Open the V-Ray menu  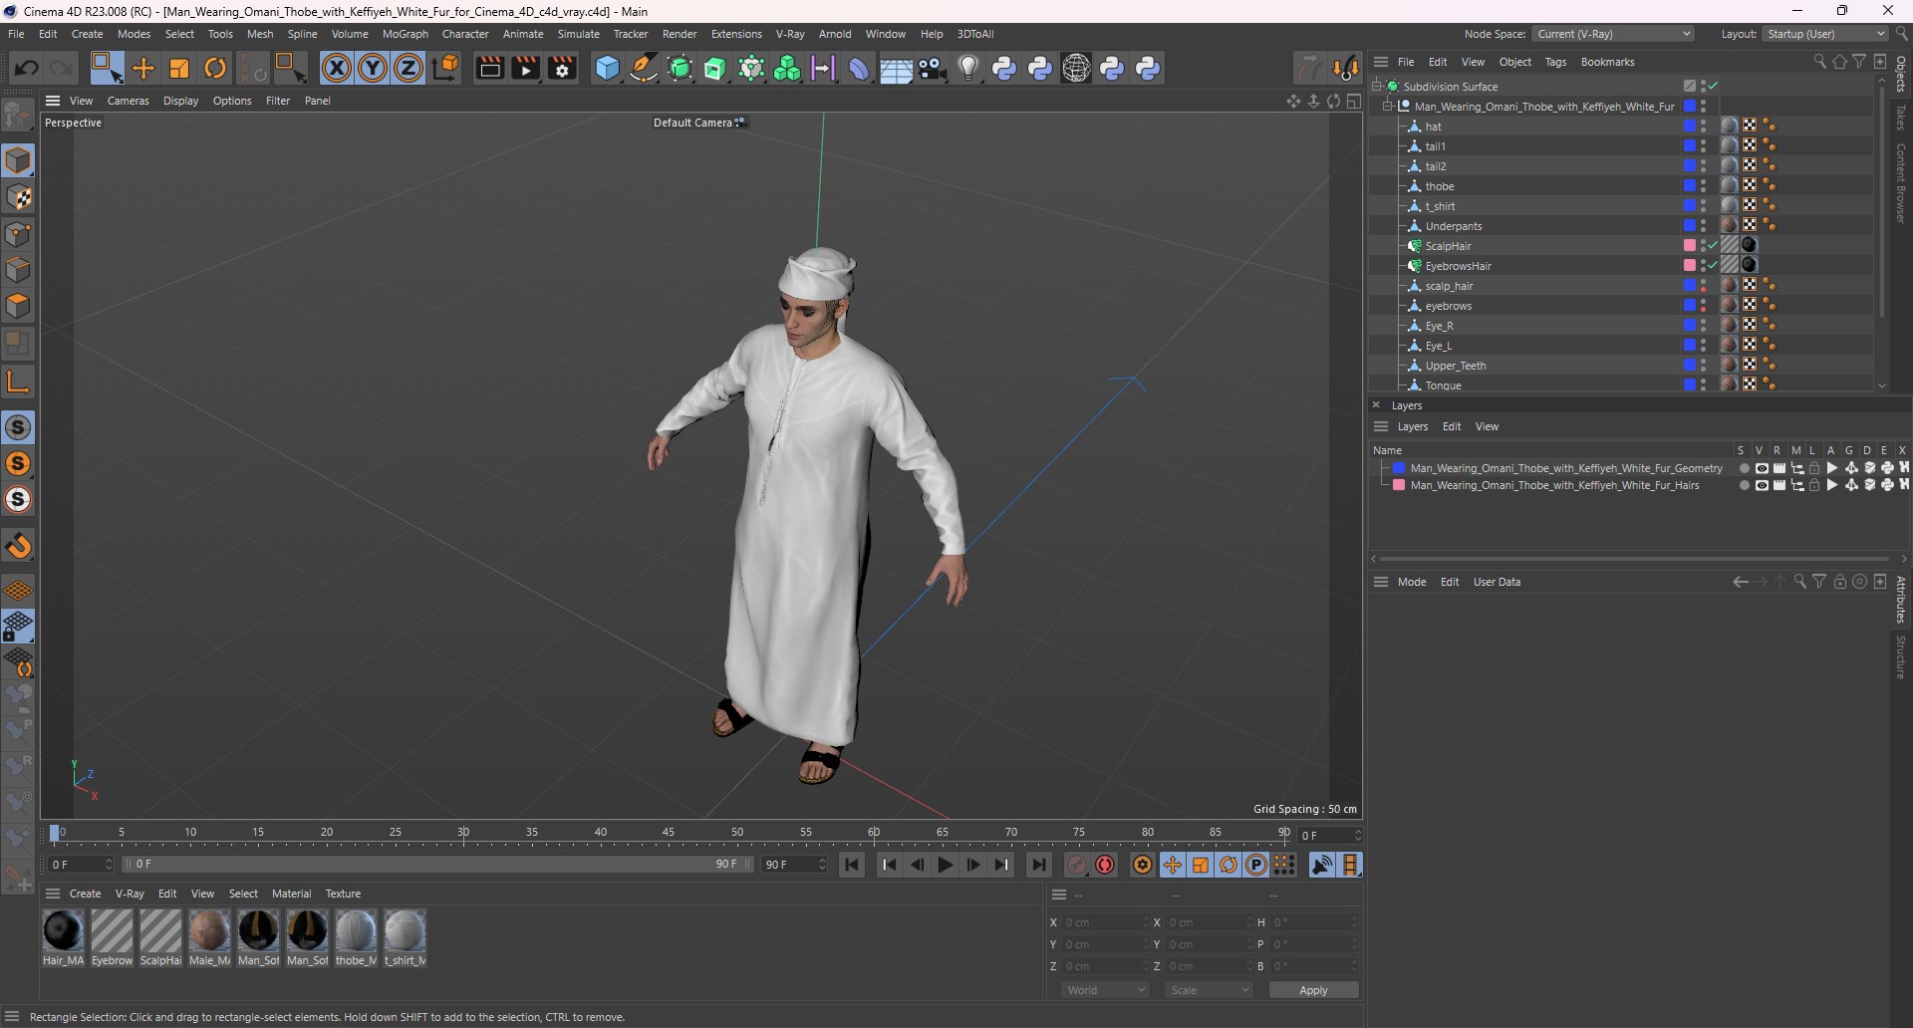pos(790,34)
